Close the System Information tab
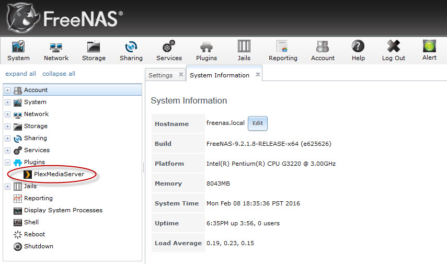 coord(258,74)
